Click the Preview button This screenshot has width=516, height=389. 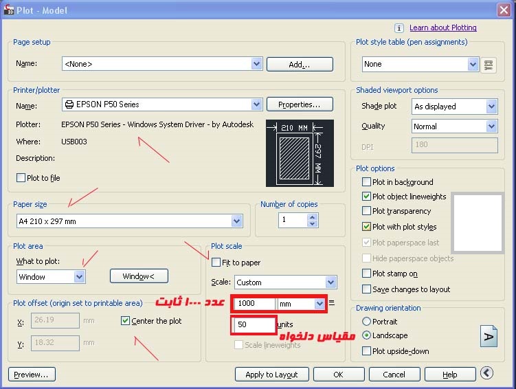32,375
